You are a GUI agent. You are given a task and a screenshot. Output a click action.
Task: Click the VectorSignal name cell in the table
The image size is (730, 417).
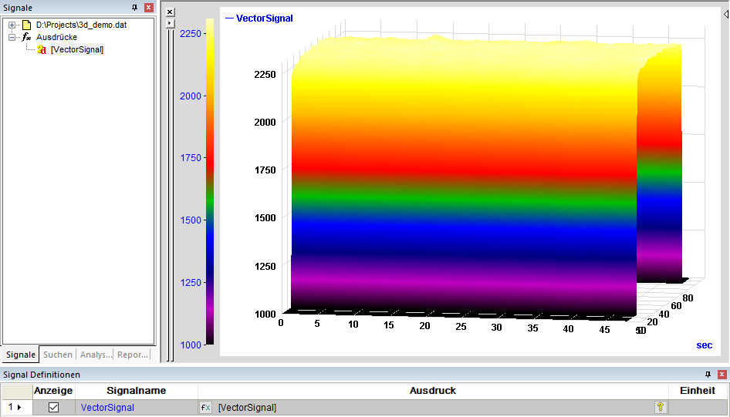(137, 408)
